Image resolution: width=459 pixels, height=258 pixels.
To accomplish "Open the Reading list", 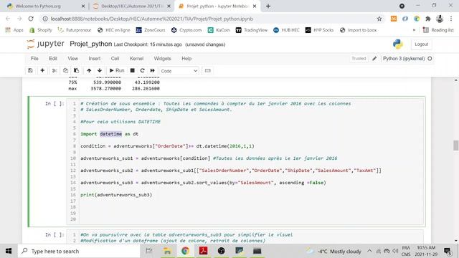I will click(438, 30).
